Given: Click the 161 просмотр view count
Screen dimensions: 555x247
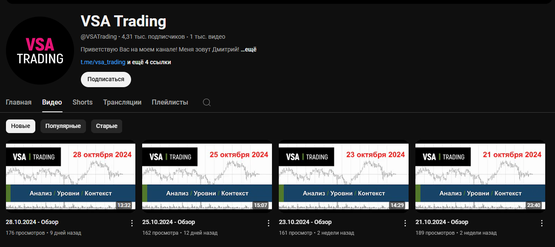Looking at the screenshot, I should click(x=296, y=233).
